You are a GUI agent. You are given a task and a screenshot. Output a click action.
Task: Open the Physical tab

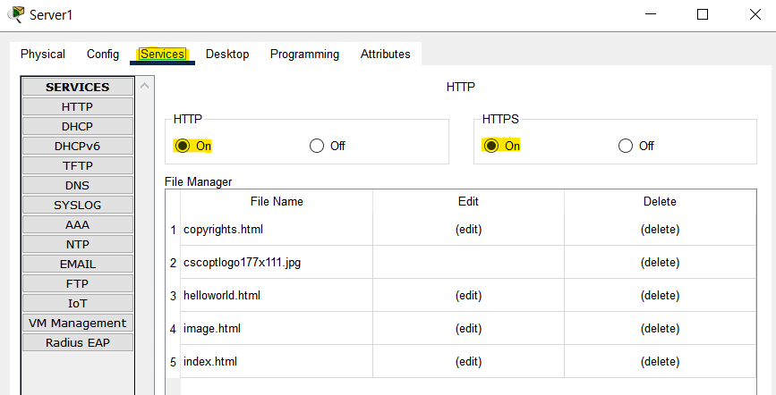43,54
